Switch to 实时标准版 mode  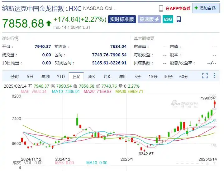[x=122, y=20]
